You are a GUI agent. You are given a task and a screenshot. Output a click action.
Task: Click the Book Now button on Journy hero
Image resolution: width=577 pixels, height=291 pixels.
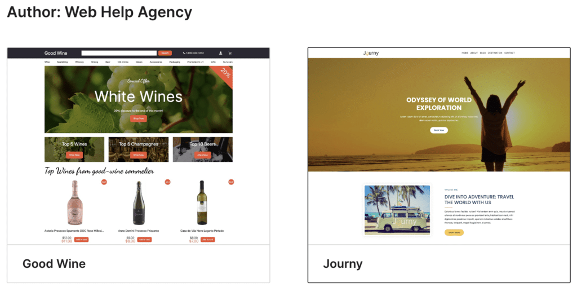[438, 130]
